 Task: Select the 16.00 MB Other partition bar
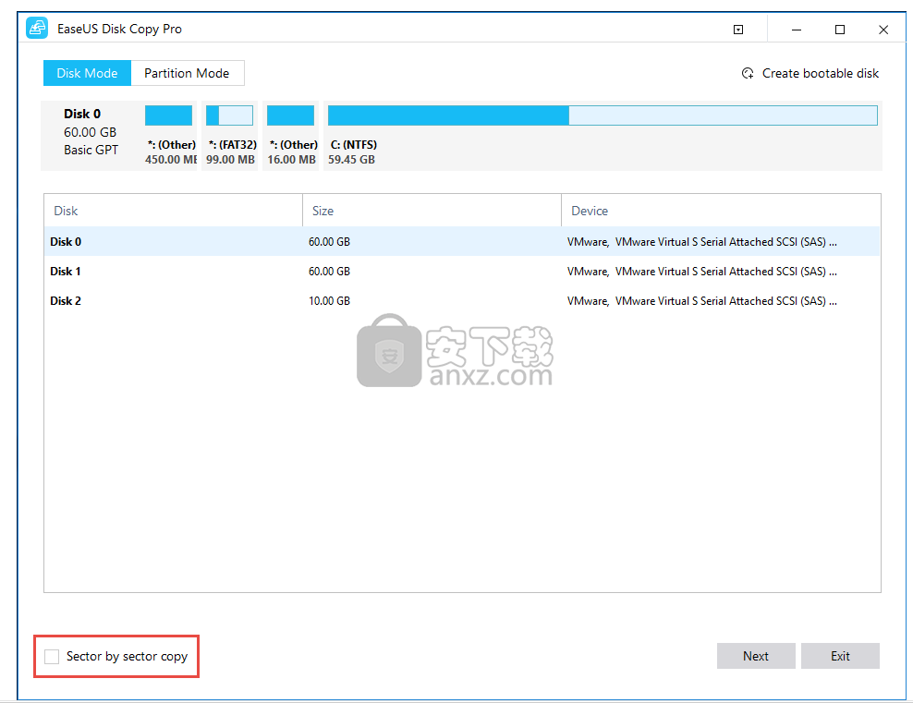tap(290, 115)
